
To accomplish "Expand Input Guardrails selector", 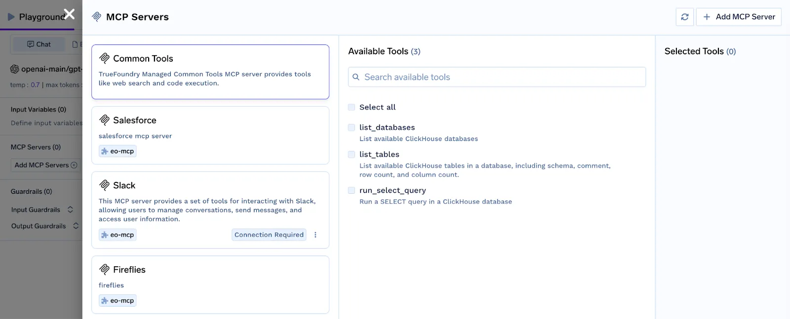I will coord(70,210).
